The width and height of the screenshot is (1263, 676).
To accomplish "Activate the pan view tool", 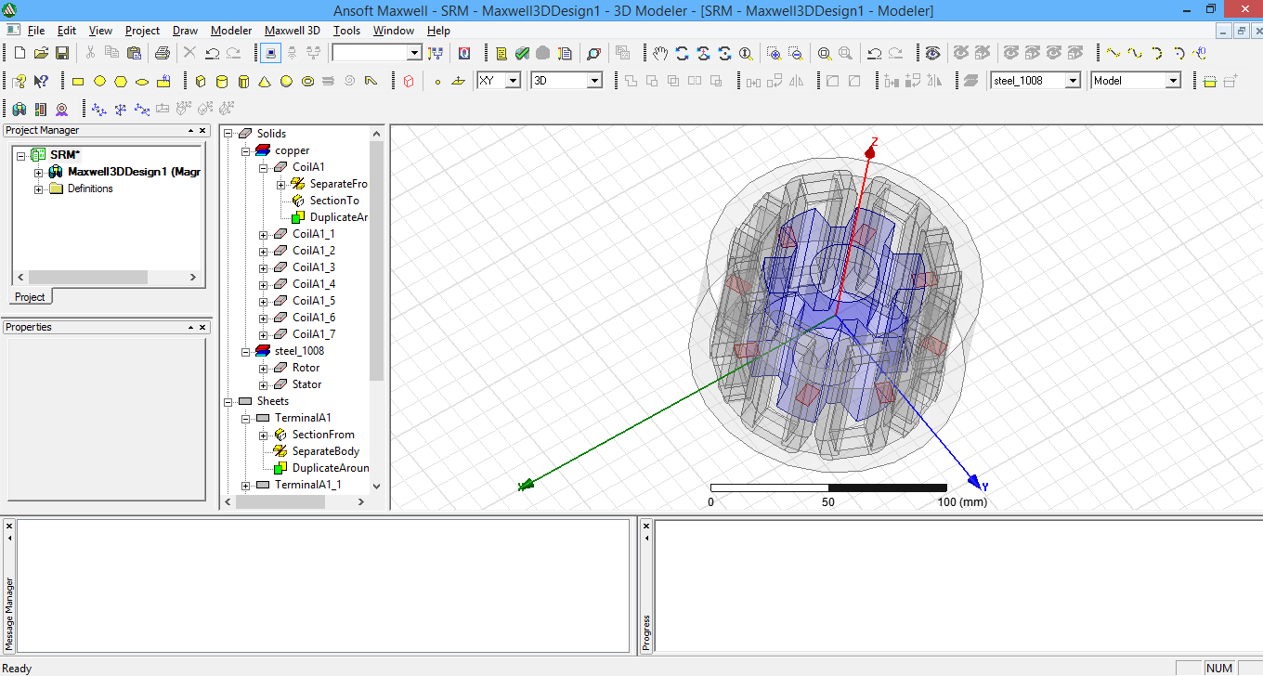I will click(660, 53).
